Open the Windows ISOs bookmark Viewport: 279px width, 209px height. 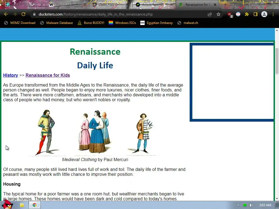pyautogui.click(x=122, y=23)
